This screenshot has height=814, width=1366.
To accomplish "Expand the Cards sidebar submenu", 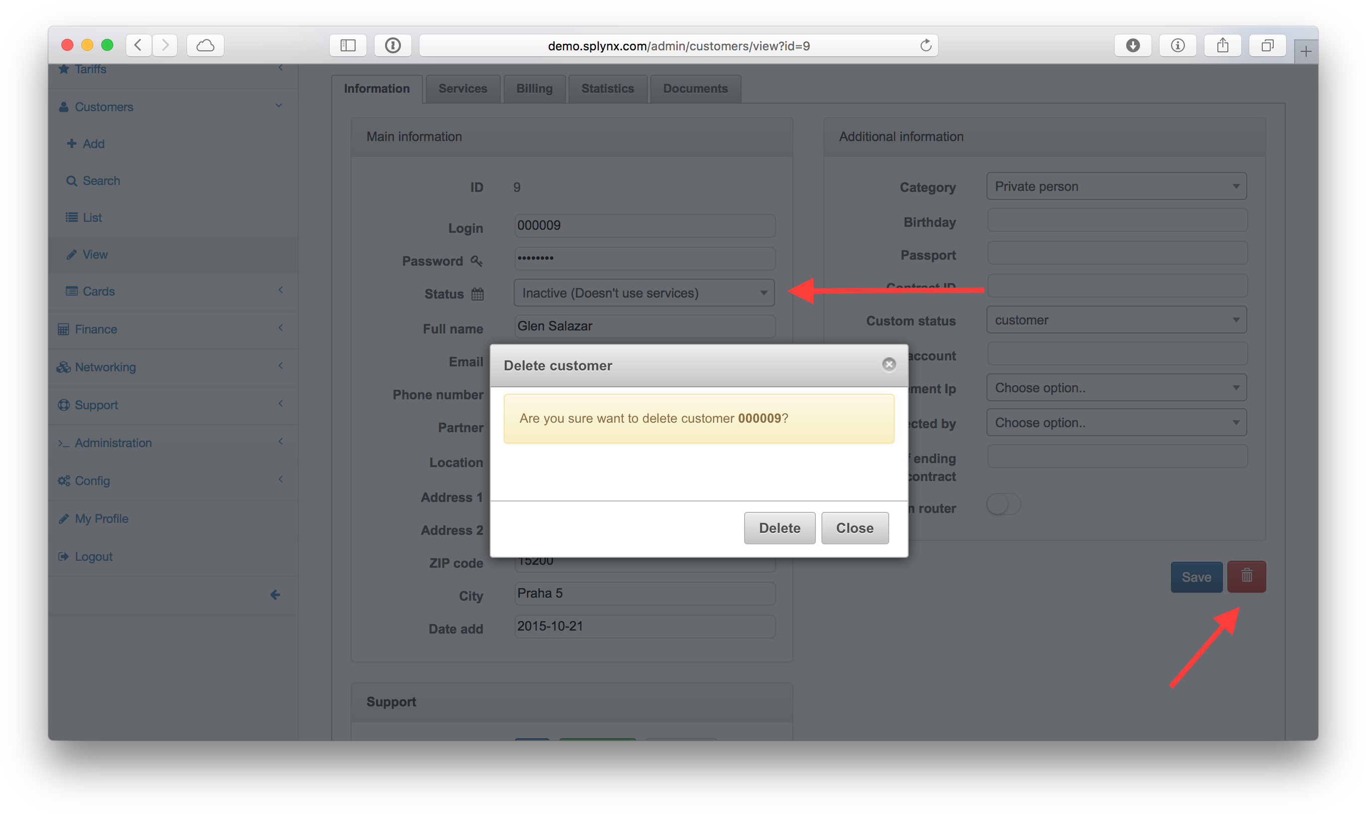I will coord(280,290).
